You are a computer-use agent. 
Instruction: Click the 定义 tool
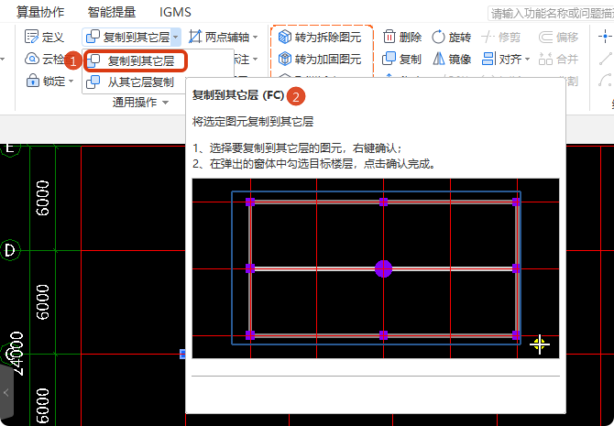[x=44, y=37]
